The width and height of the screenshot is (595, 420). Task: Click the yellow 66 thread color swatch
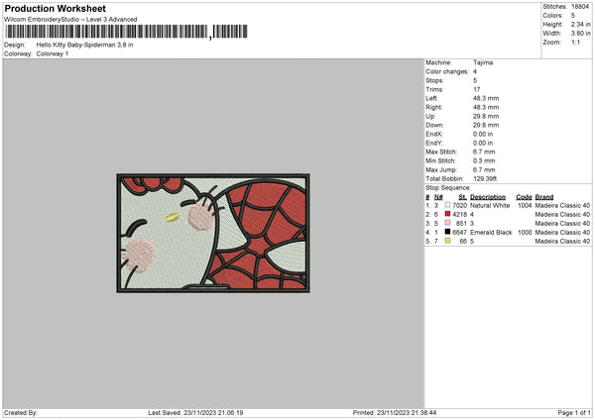[447, 241]
